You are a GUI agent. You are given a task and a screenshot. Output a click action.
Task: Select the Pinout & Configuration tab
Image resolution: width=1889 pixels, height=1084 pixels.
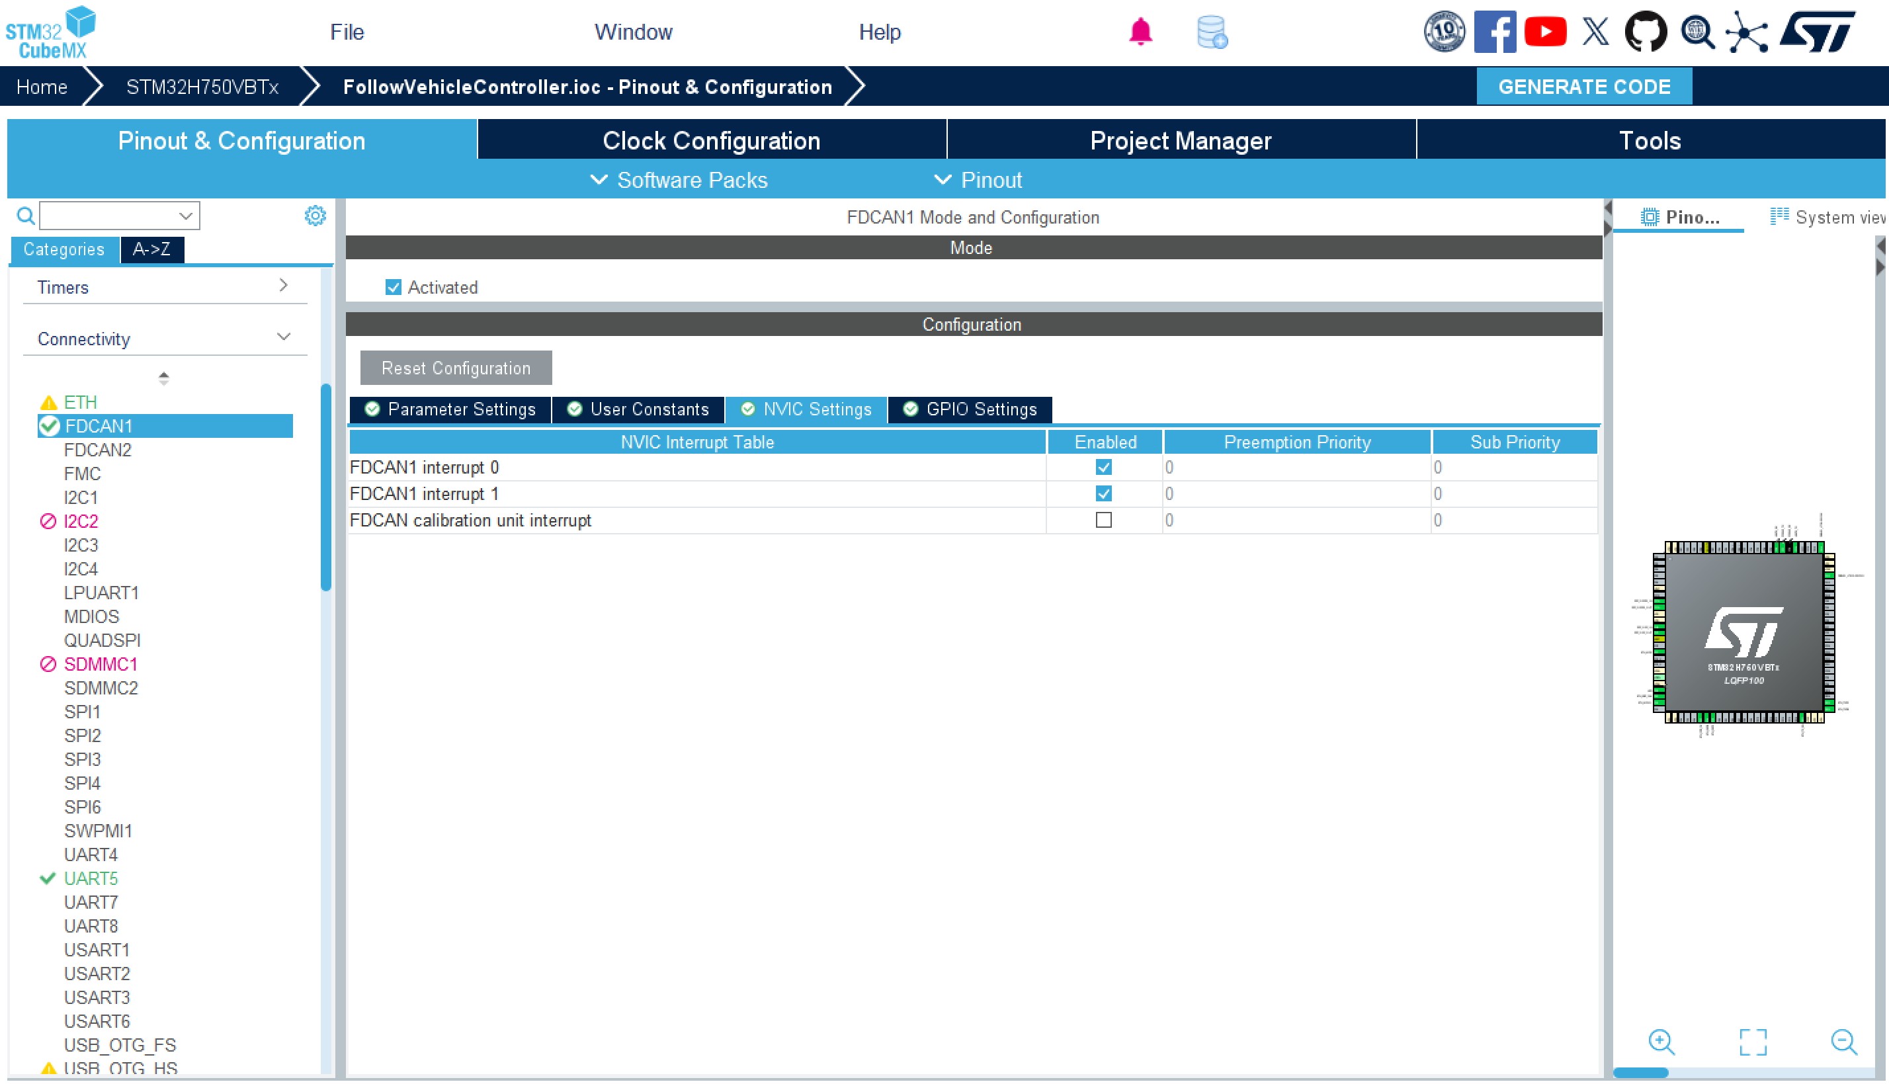coord(241,141)
